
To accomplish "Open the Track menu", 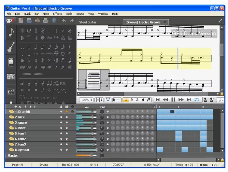I will pyautogui.click(x=27, y=14).
